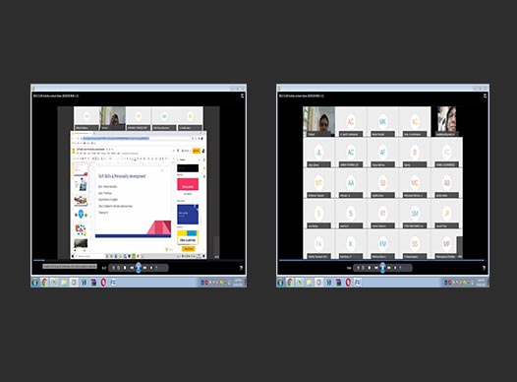
Task: Stop playback in the left player window
Action: (125, 268)
